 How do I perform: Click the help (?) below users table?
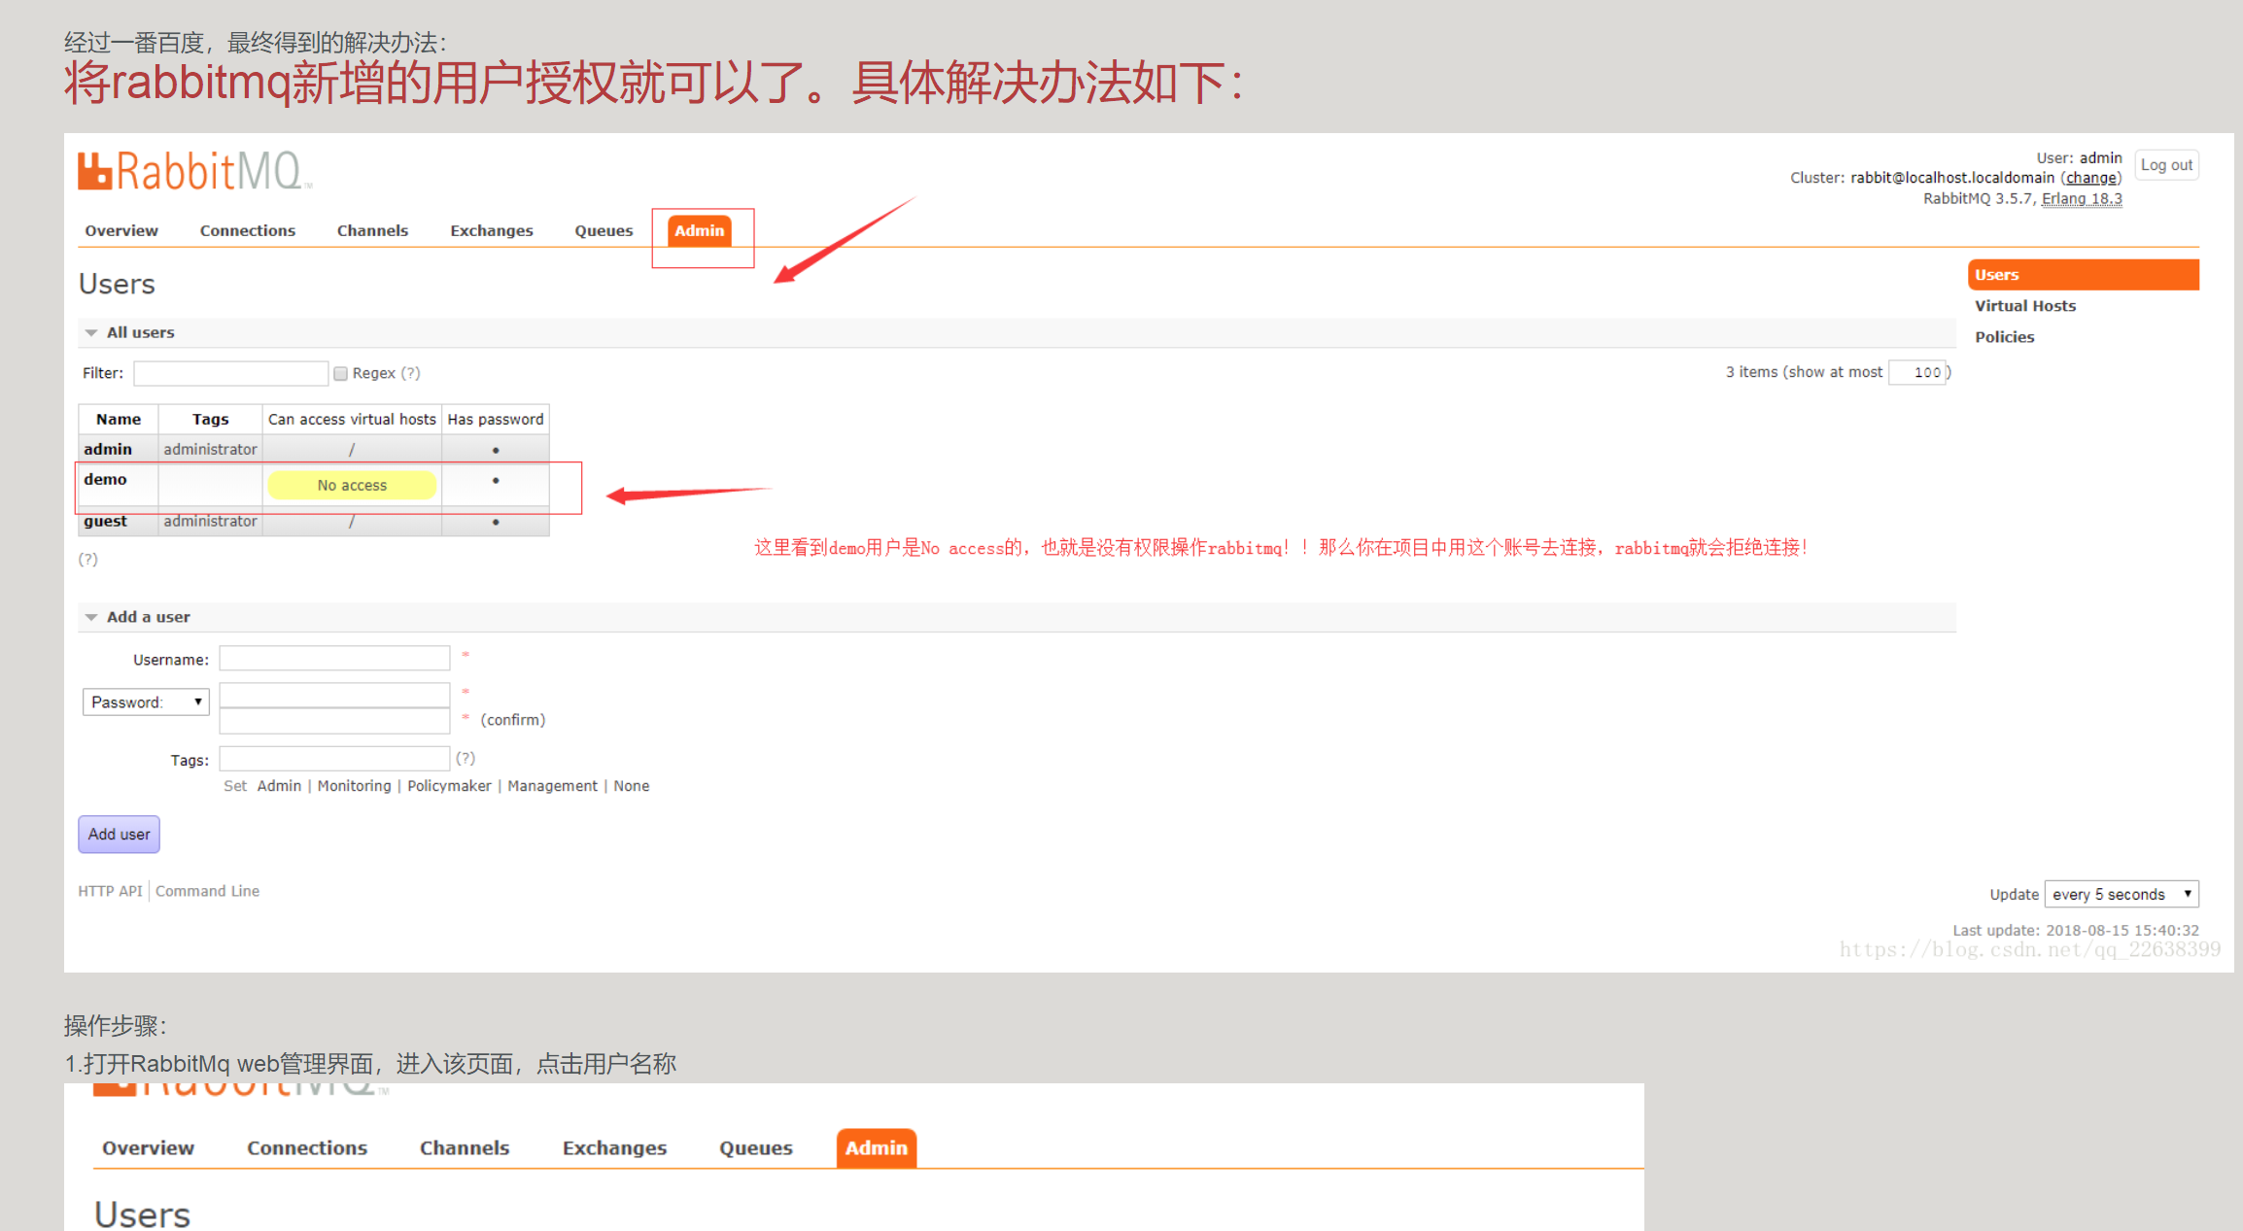[x=88, y=560]
